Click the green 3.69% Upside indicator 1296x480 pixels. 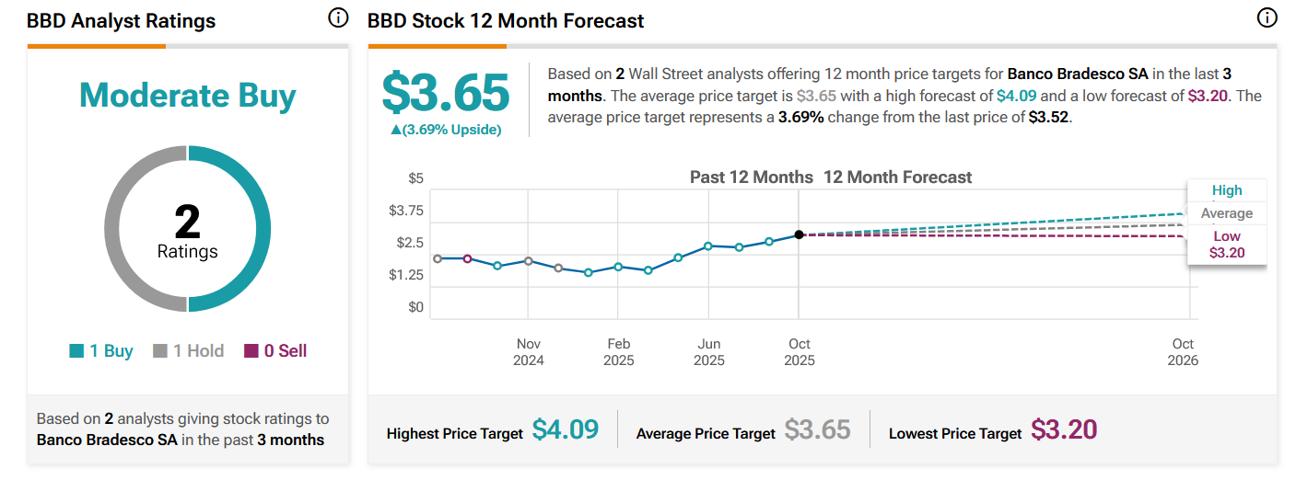tap(446, 130)
